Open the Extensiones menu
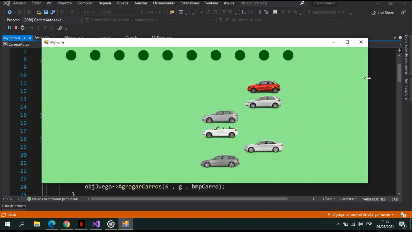The height and width of the screenshot is (232, 412). coord(190,3)
